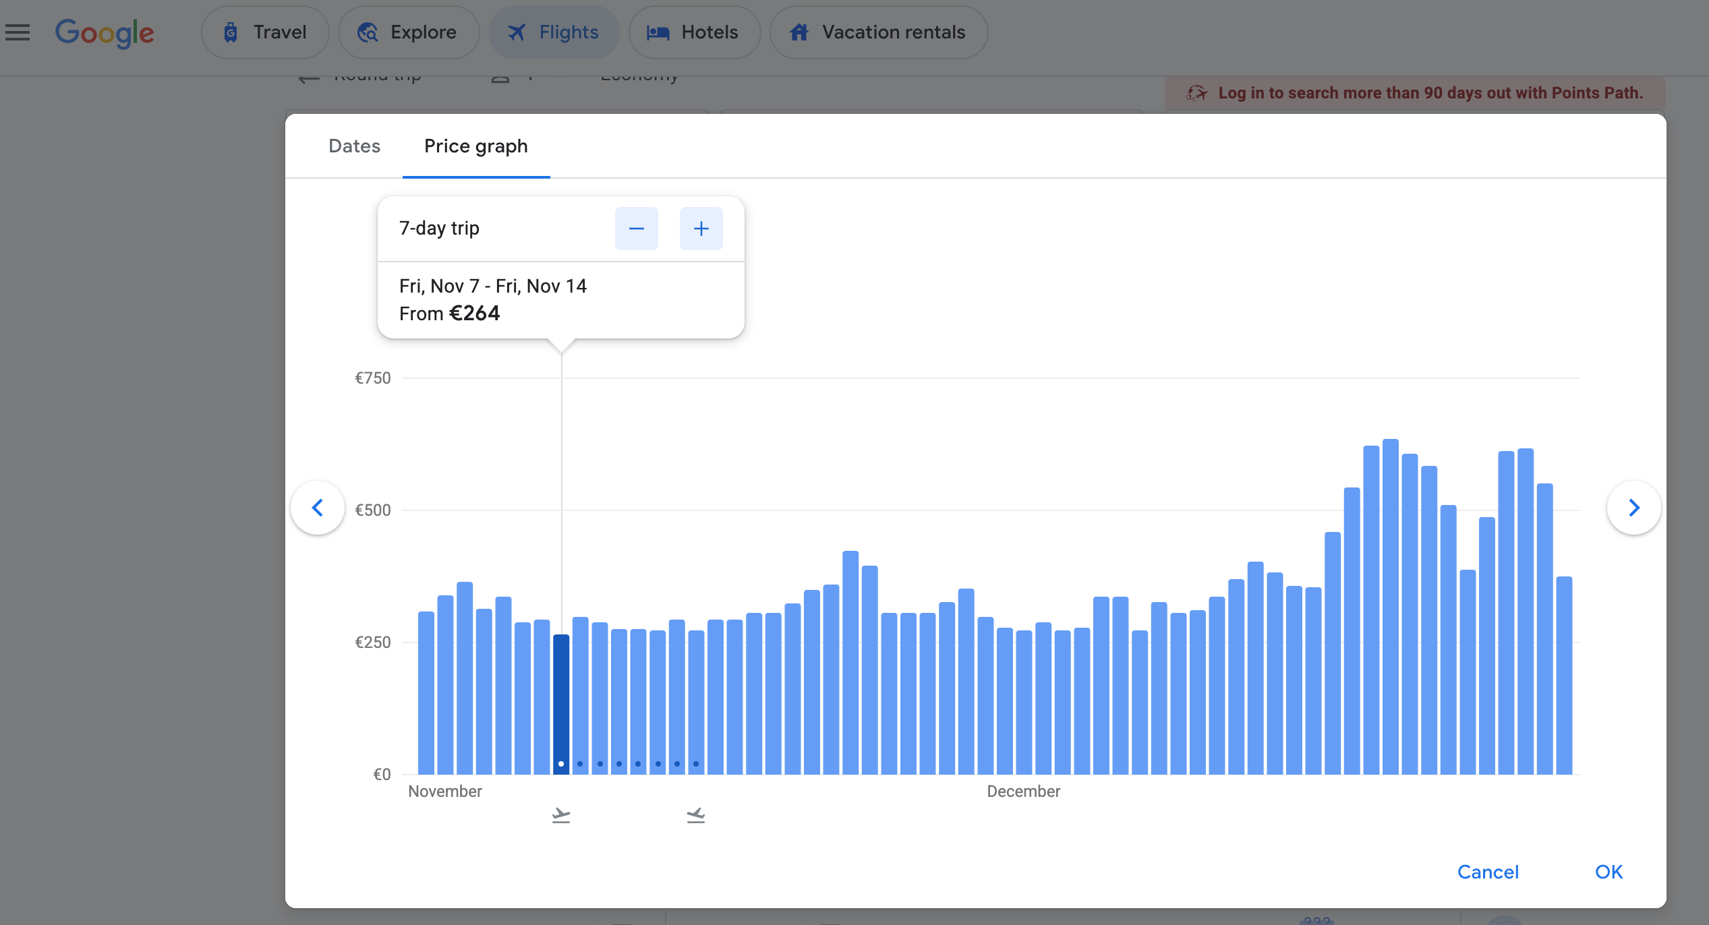The width and height of the screenshot is (1709, 925).
Task: Click the '€750' axis label
Action: [x=373, y=378]
